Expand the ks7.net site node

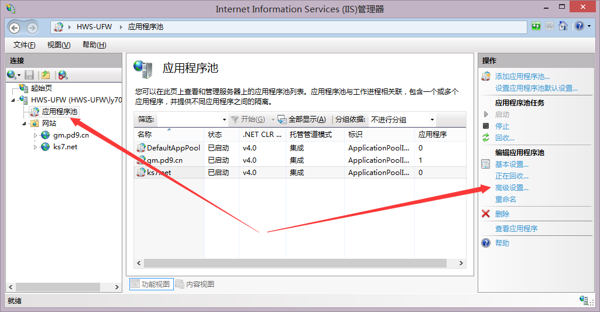(35, 147)
